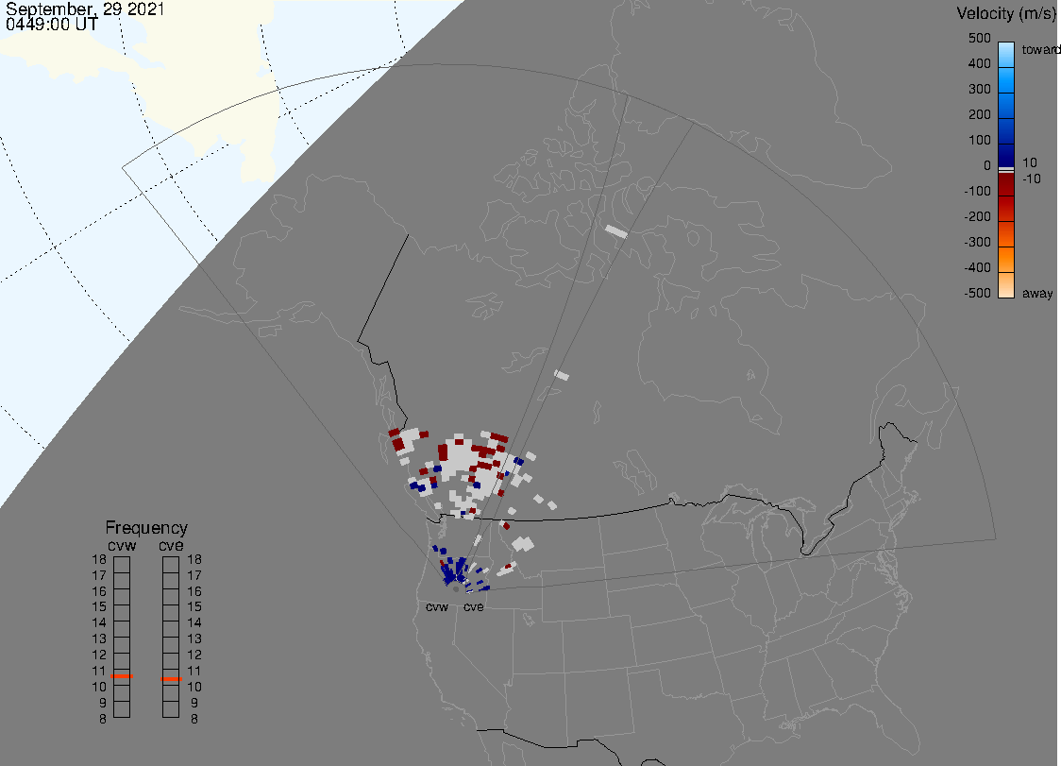
Task: Click red frequency marker on cve bar
Action: pyautogui.click(x=171, y=678)
